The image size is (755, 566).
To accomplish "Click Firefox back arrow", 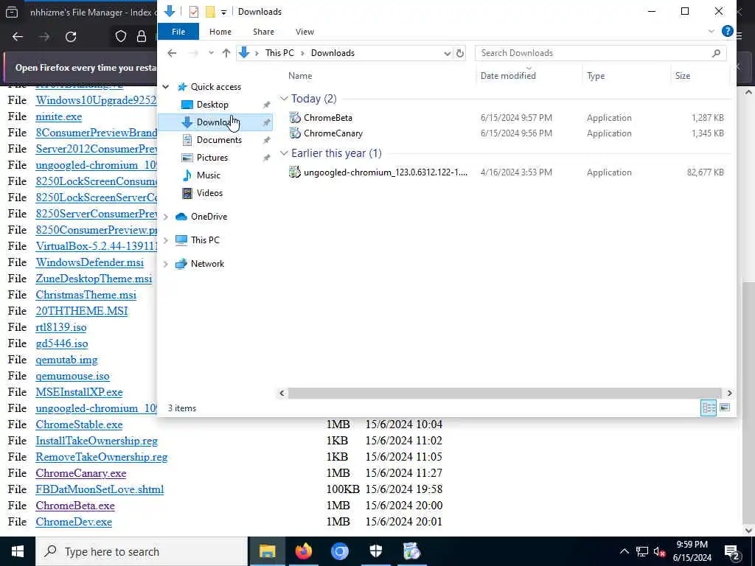I will point(18,37).
